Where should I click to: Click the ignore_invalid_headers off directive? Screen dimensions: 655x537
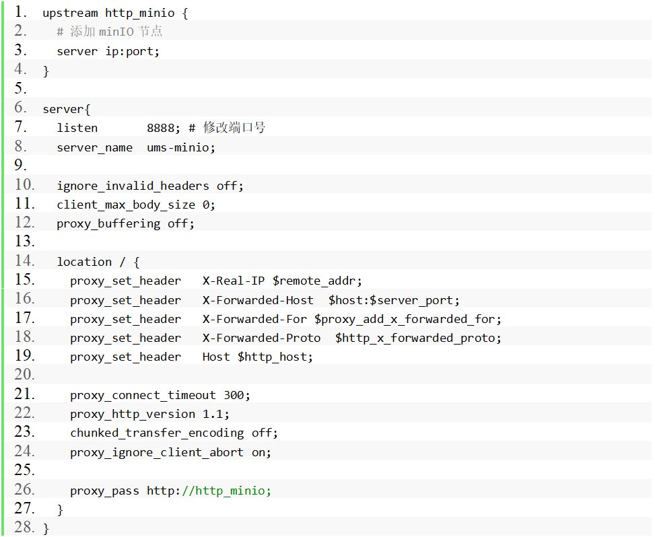[x=150, y=186]
